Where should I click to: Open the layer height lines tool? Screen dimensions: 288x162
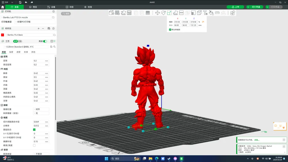[x=148, y=13]
